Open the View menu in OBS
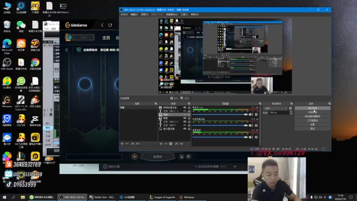This screenshot has height=201, width=357. pos(144,15)
